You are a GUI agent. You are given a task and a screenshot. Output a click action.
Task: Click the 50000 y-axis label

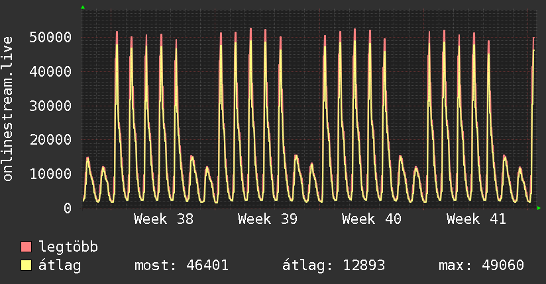click(50, 37)
